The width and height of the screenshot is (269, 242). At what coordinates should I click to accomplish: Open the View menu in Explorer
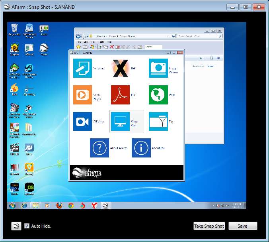click(x=93, y=42)
